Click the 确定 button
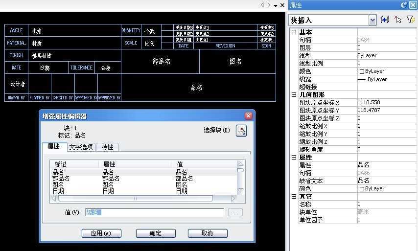The image size is (418, 251). [x=156, y=233]
